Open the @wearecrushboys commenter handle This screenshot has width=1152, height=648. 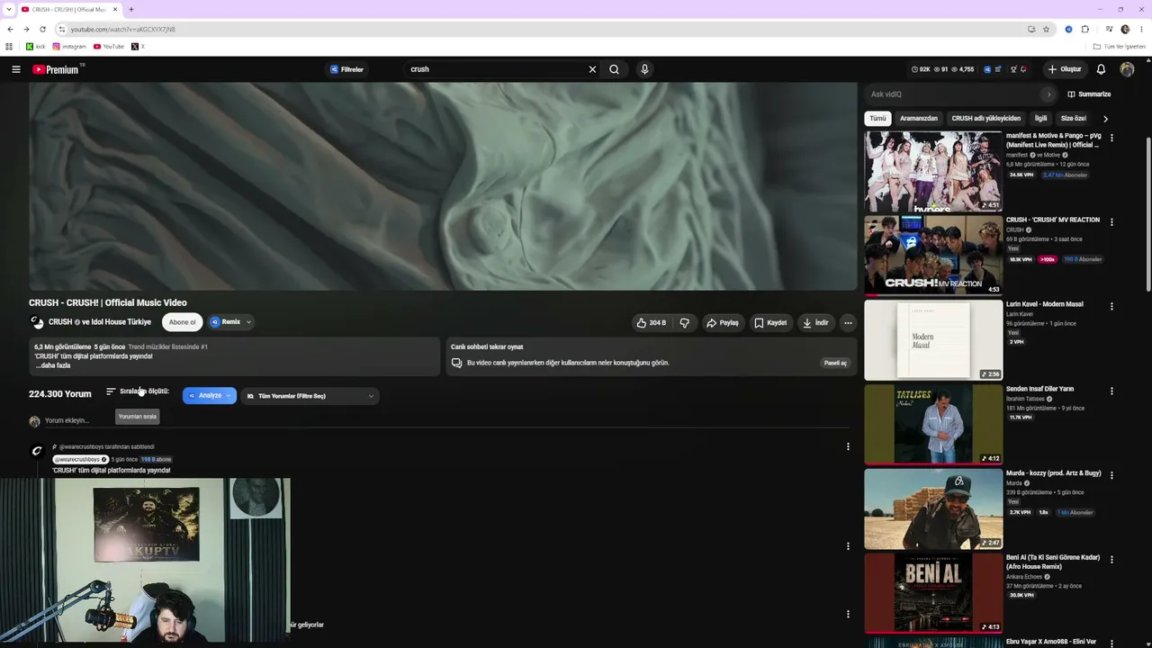[81, 460]
